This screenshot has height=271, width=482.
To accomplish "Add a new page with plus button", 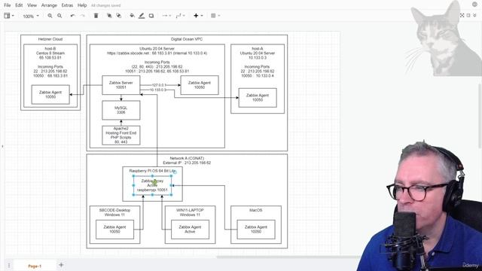I will [61, 265].
